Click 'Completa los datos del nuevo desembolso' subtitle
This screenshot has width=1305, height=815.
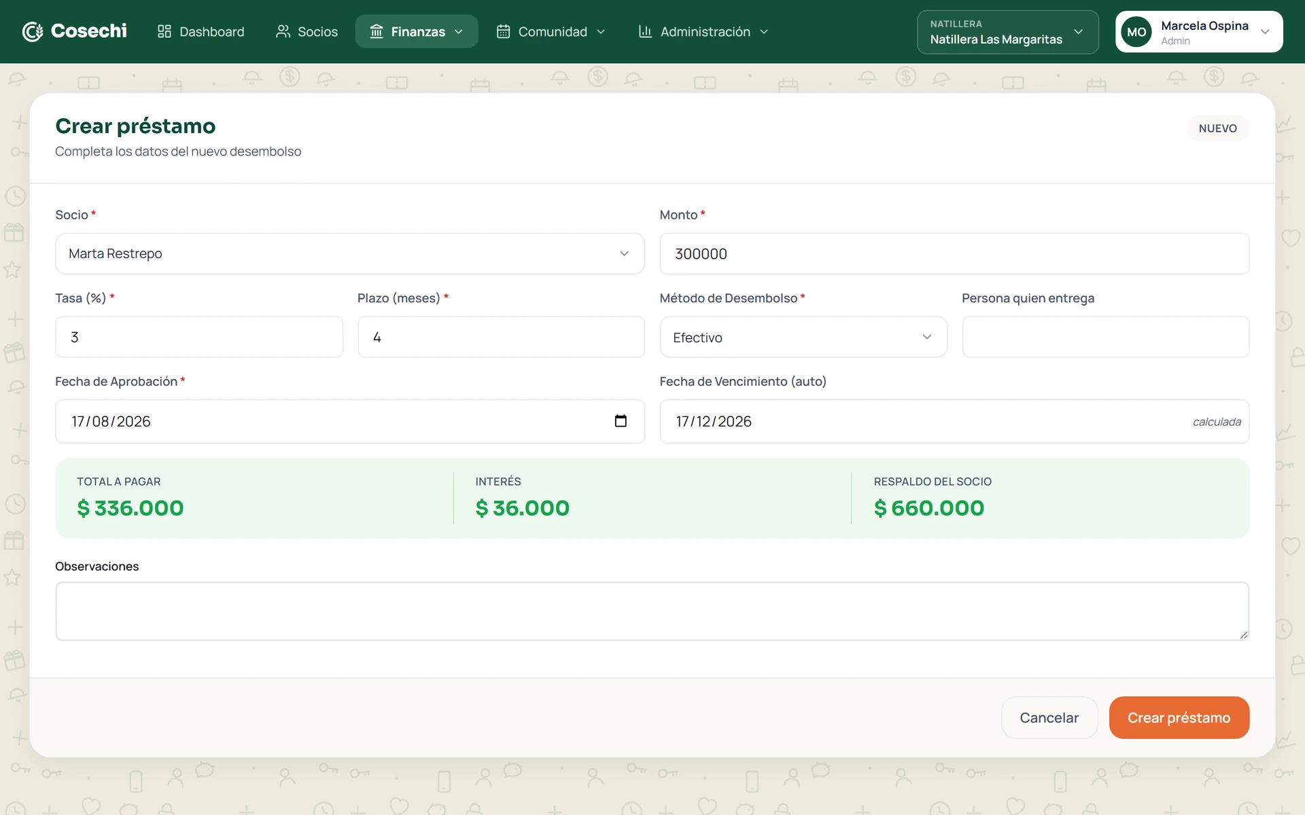(x=178, y=151)
